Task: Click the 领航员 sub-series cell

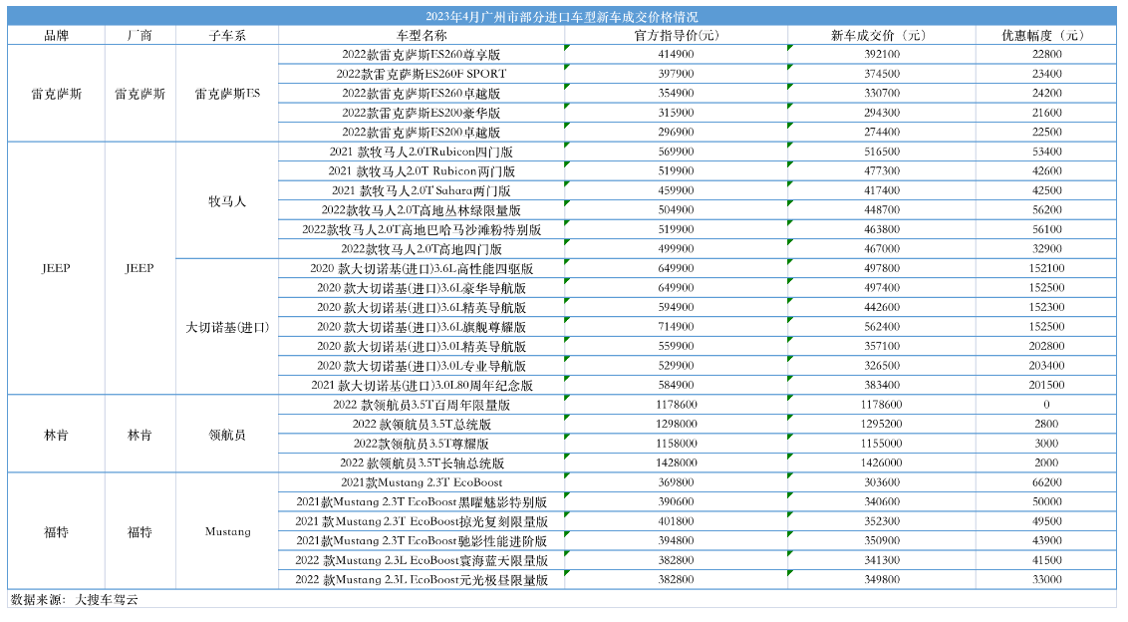Action: pos(227,435)
